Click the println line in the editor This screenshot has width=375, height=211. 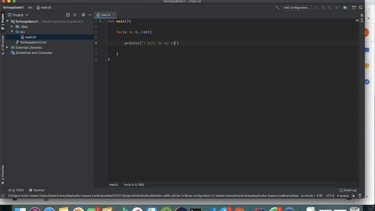point(152,43)
